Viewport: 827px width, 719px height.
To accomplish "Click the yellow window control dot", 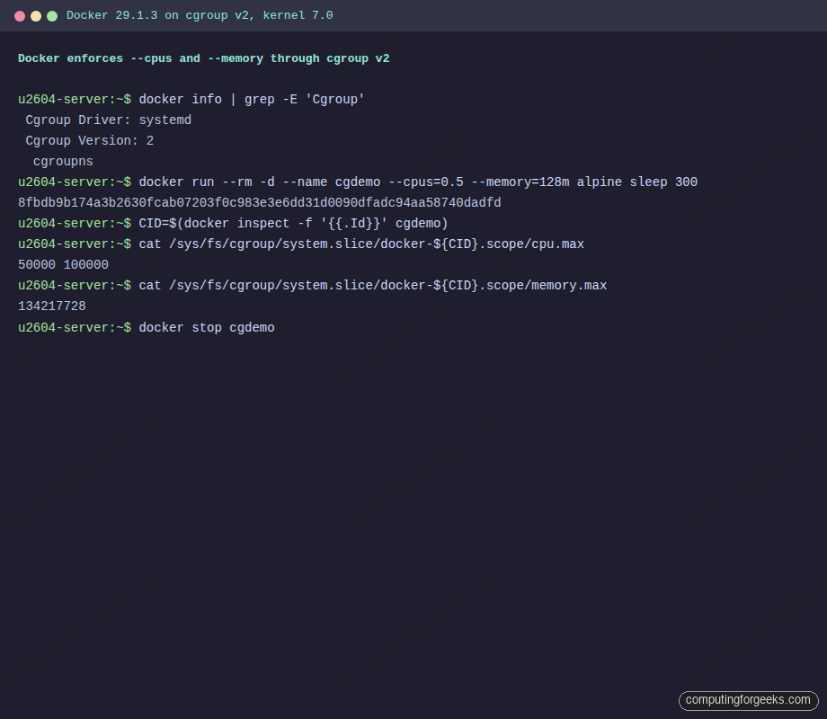I will coord(36,15).
